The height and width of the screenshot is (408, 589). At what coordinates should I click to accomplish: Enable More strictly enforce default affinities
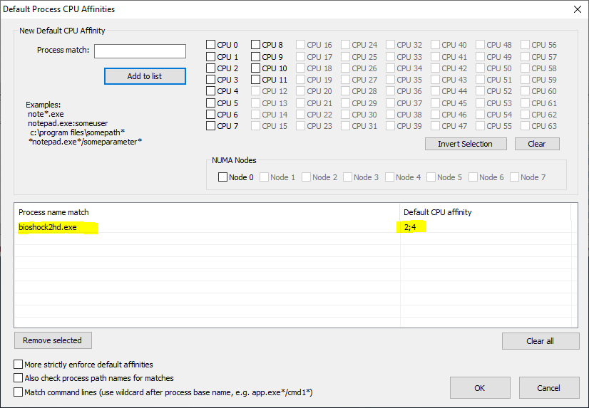[x=19, y=365]
